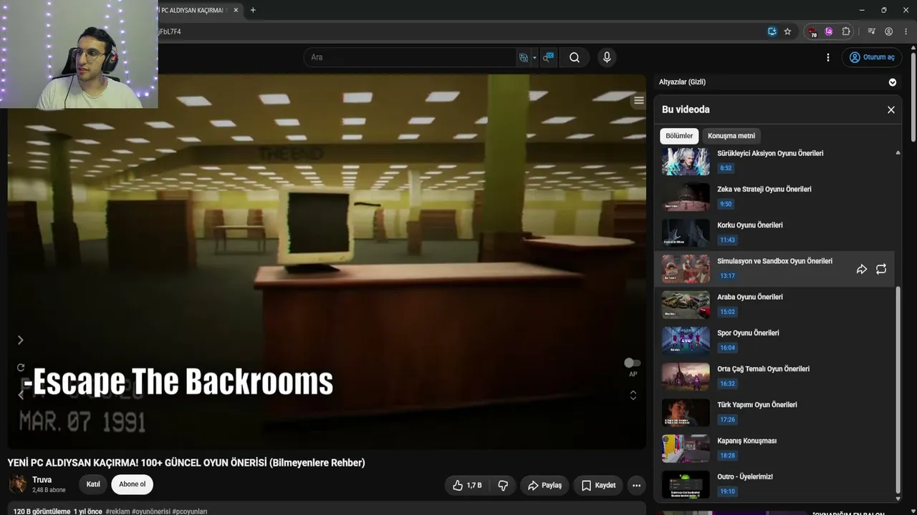The height and width of the screenshot is (515, 917).
Task: Jump to the 18:28 timestamp
Action: click(x=728, y=456)
